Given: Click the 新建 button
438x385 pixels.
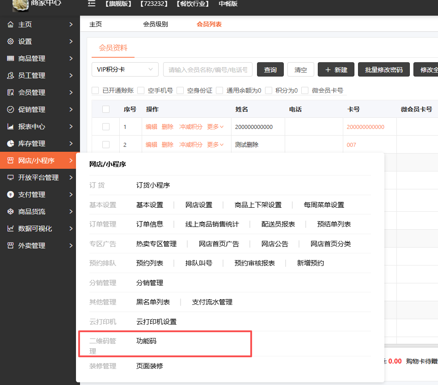Looking at the screenshot, I should [x=336, y=69].
